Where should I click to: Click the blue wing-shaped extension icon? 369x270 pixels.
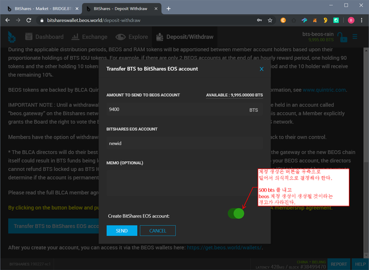tap(304, 21)
